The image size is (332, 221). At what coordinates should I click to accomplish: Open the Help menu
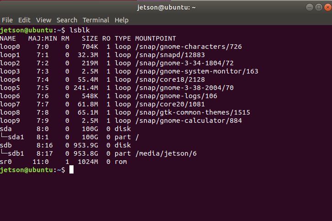tap(121, 20)
